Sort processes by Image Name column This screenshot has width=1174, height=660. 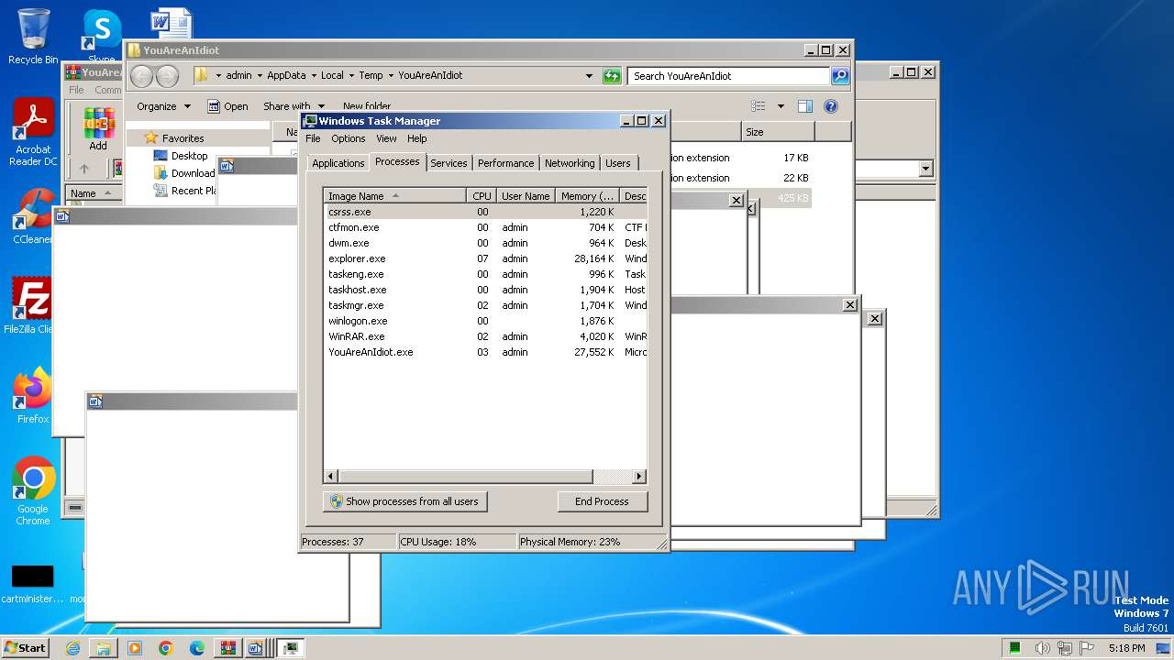click(x=395, y=196)
